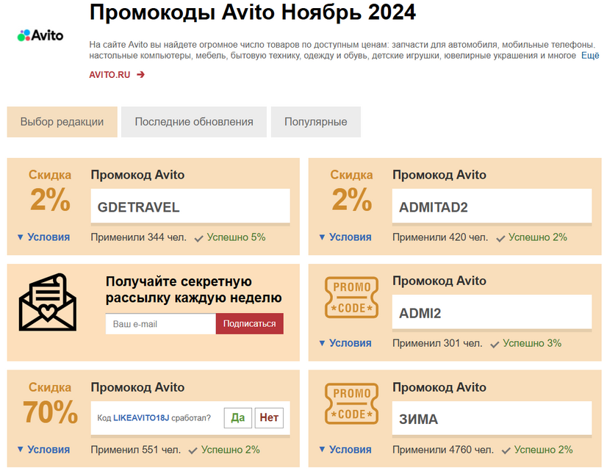The image size is (607, 471).
Task: Open the AVITO.RU link
Action: (109, 75)
